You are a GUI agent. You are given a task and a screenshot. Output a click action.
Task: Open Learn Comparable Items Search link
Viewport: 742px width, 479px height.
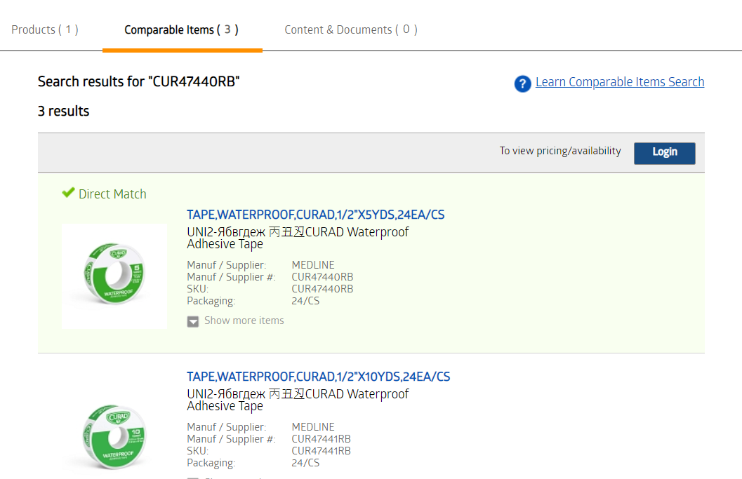pos(619,82)
